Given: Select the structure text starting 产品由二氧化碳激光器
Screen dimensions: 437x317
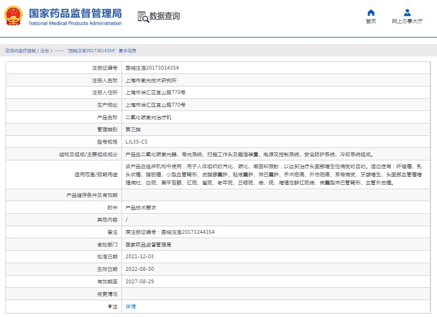Looking at the screenshot, I should [250, 154].
